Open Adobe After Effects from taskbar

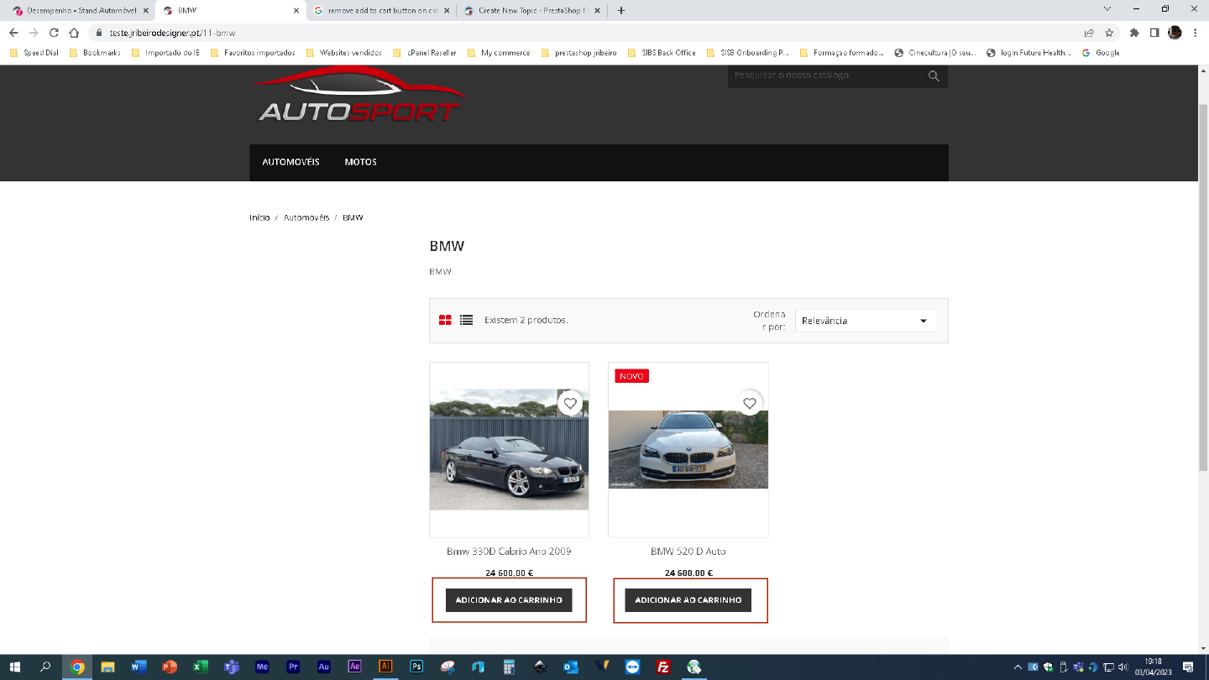(x=354, y=667)
